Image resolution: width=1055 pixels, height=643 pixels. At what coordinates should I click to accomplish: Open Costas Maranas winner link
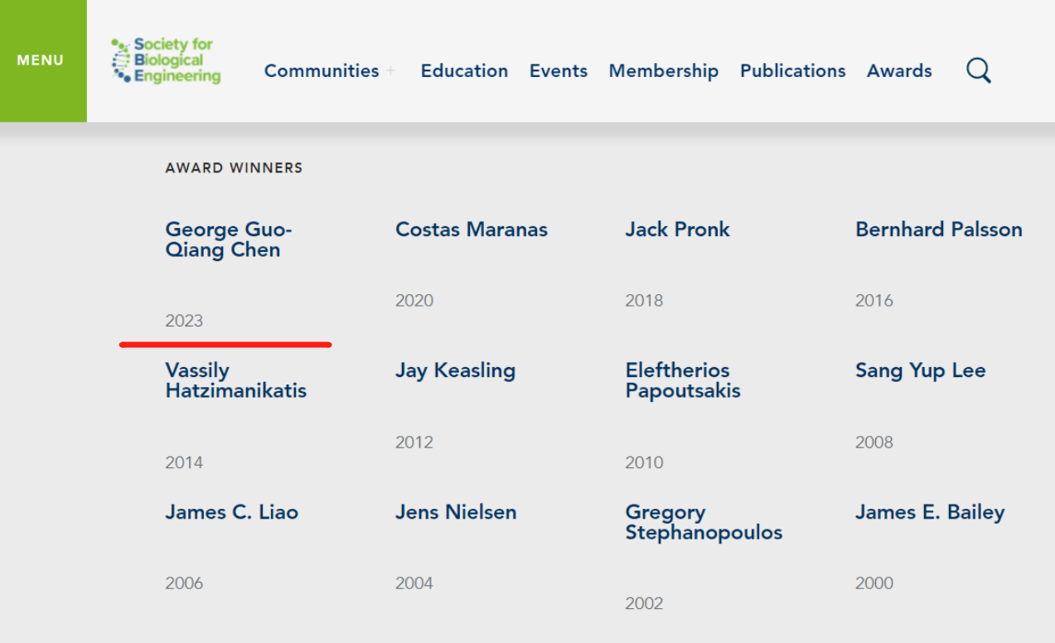472,230
